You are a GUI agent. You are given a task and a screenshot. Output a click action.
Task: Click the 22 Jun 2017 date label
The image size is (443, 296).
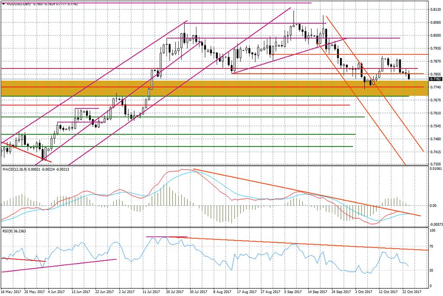click(x=104, y=292)
